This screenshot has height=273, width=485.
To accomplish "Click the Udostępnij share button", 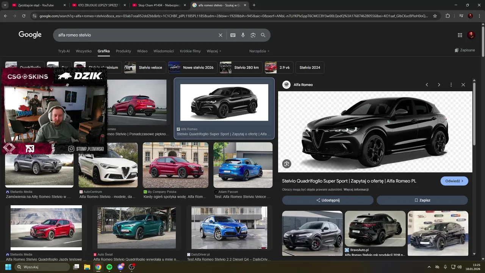I will (328, 200).
